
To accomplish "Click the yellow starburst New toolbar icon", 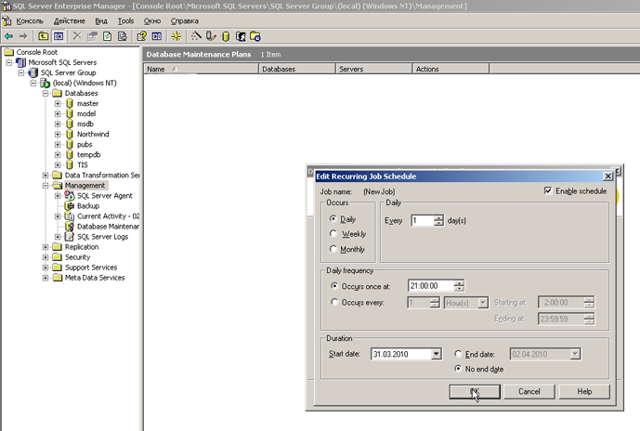I will point(176,36).
